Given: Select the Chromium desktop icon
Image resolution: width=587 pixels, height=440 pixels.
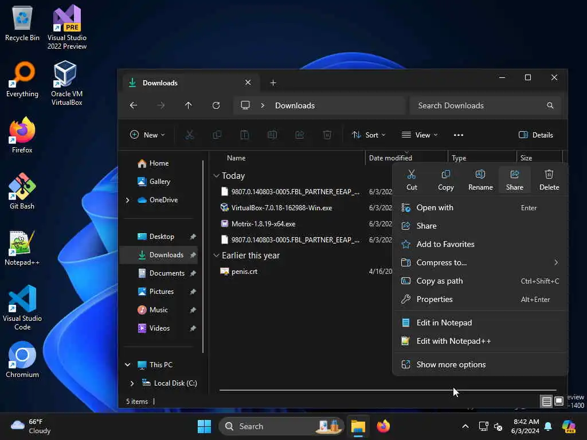Looking at the screenshot, I should click(x=22, y=360).
